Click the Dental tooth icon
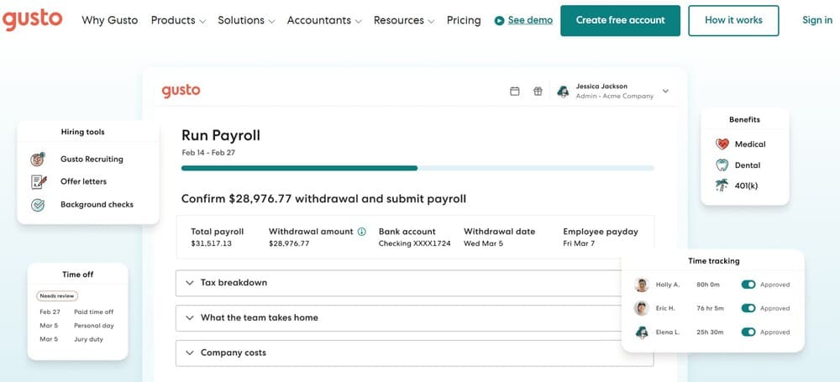This screenshot has height=382, width=840. click(722, 165)
